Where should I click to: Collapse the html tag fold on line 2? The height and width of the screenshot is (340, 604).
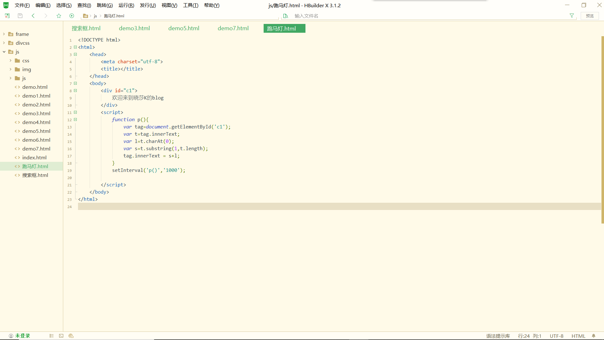tap(75, 47)
